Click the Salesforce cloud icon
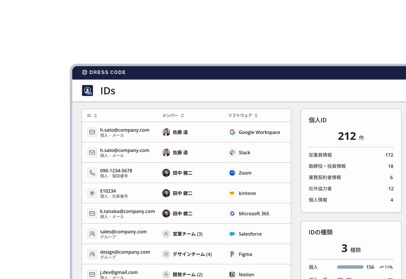Image resolution: width=406 pixels, height=279 pixels. pos(232,234)
